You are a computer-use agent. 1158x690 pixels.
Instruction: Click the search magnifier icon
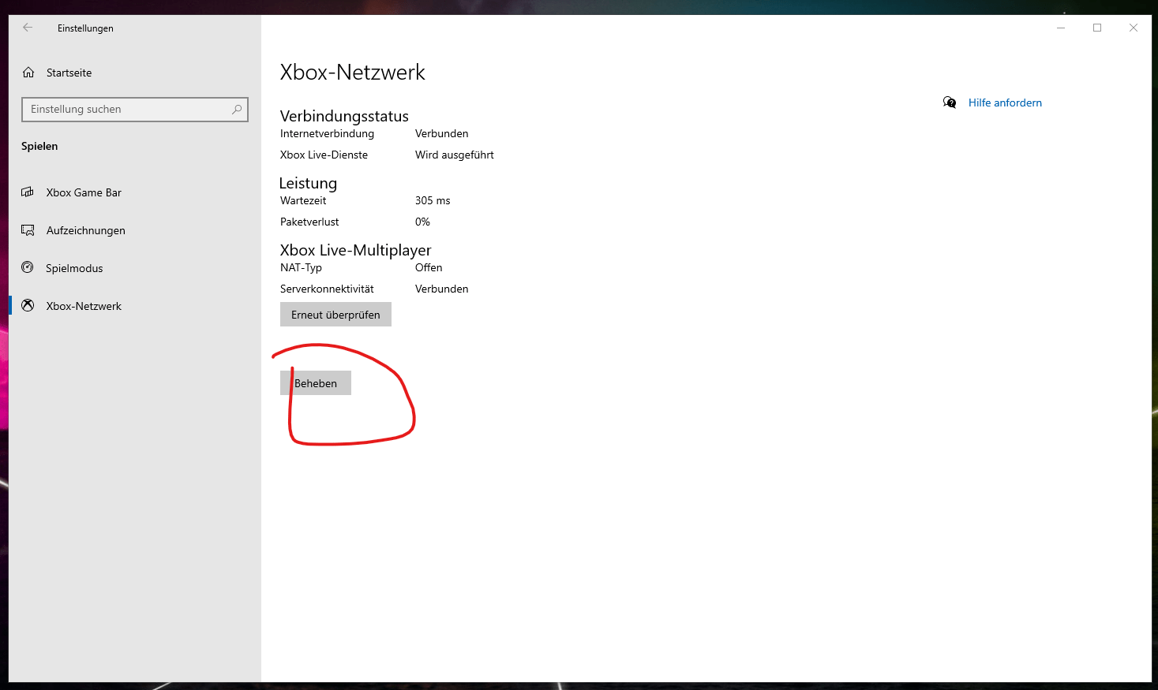pos(237,110)
